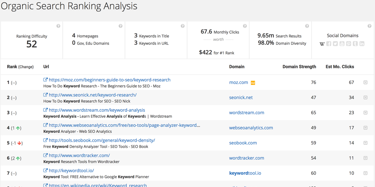Click '3 Keywords in URL' text
The height and width of the screenshot is (187, 375).
[x=151, y=43]
